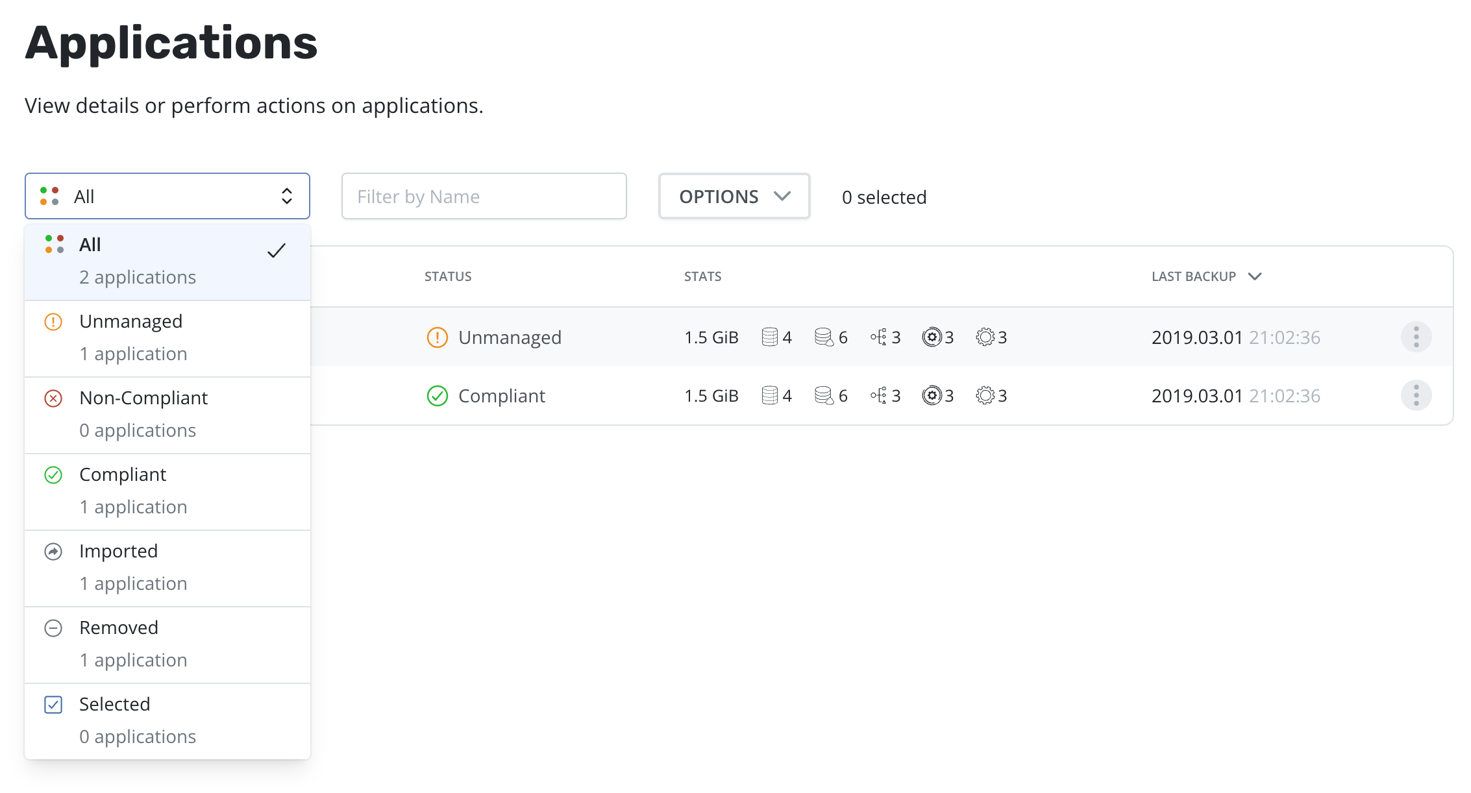Click the volumes icon in the Compliant row
The image size is (1471, 793).
(770, 396)
